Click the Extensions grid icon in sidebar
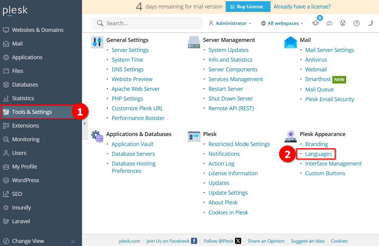This screenshot has width=379, height=246. pos(6,126)
